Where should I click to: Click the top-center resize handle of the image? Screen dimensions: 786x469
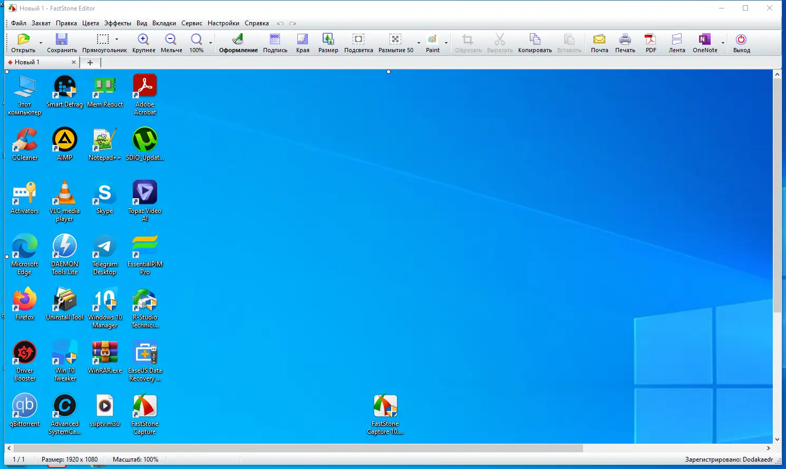[x=389, y=72]
